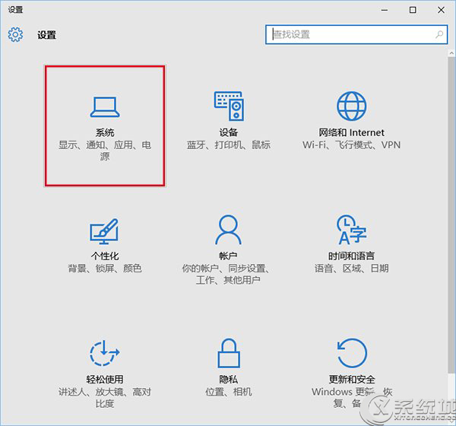Click the 显示、通知、应用、电源 description

105,151
